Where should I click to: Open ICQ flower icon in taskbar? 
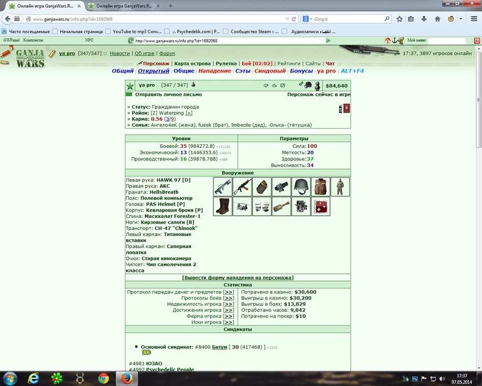[57, 378]
